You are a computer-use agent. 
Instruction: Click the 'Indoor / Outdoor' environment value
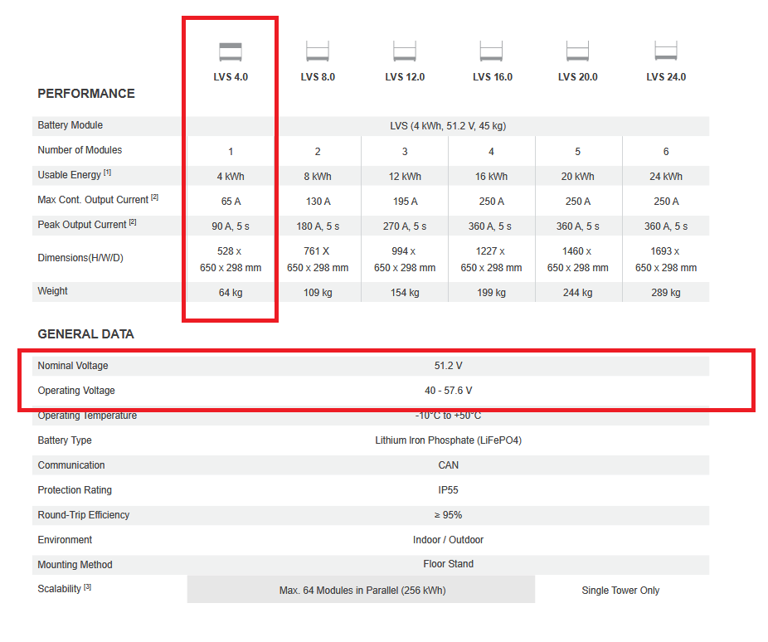tap(448, 540)
